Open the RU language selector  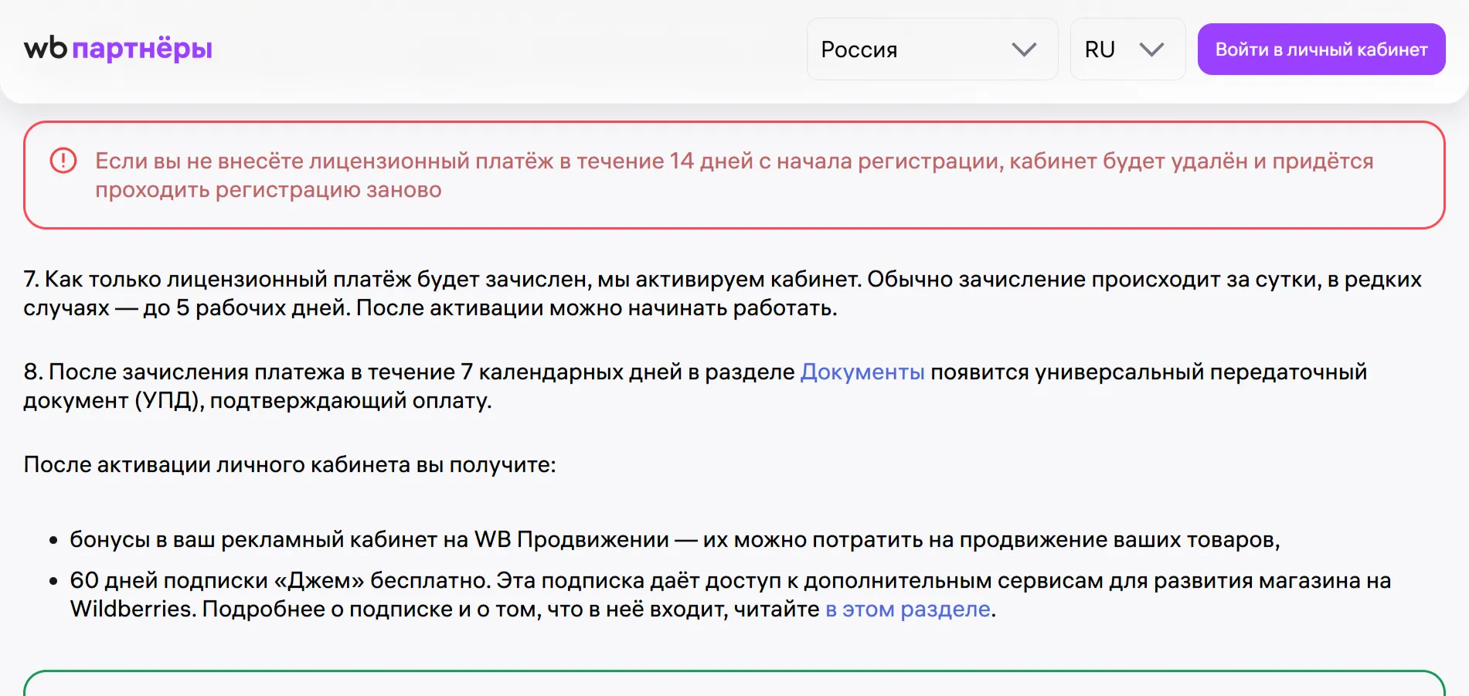pyautogui.click(x=1127, y=49)
